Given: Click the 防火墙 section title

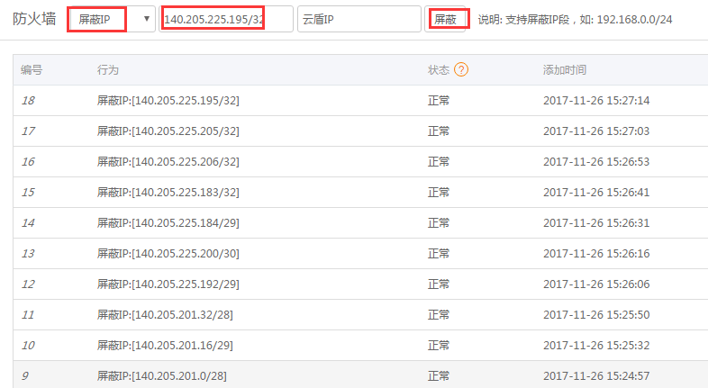Looking at the screenshot, I should coord(36,19).
